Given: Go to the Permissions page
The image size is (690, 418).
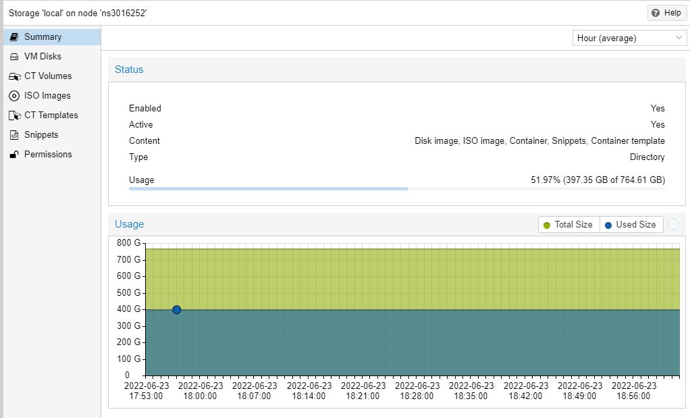Looking at the screenshot, I should [48, 155].
